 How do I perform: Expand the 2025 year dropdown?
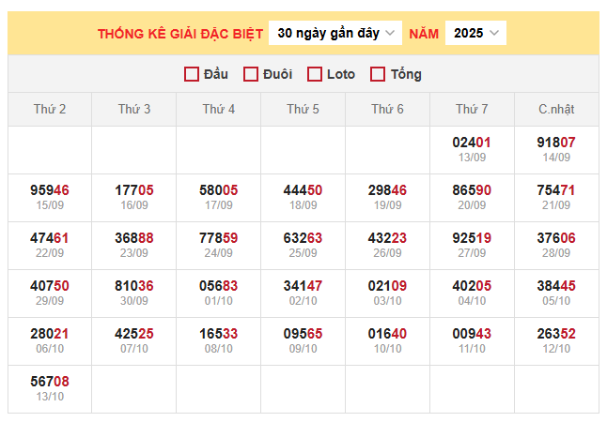[x=475, y=33]
